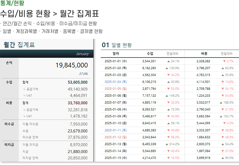
Task: Select the 2025-01-04 (토) date row
Action: click(x=116, y=82)
